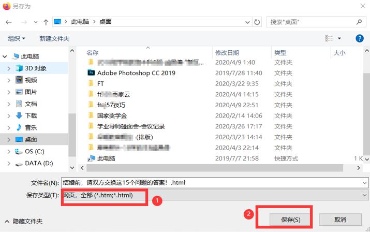Toggle 隐藏文件夹 at bottom left
The image size is (370, 232).
click(x=24, y=221)
